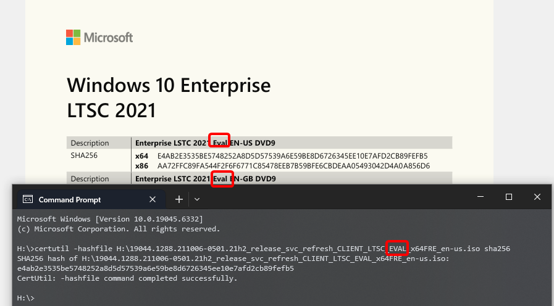Click the Microsoft logo in the document
Image resolution: width=554 pixels, height=306 pixels.
click(x=99, y=38)
